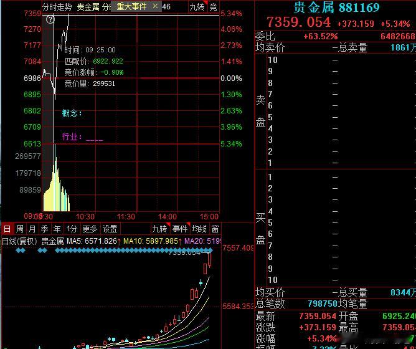Click the first blue diamond event marker
This screenshot has width=416, height=349.
pyautogui.click(x=18, y=250)
